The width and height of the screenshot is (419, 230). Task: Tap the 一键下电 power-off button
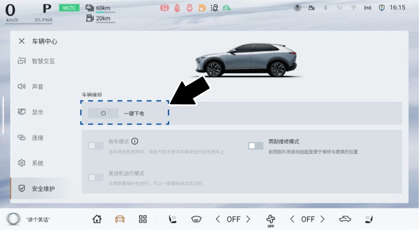tap(103, 113)
